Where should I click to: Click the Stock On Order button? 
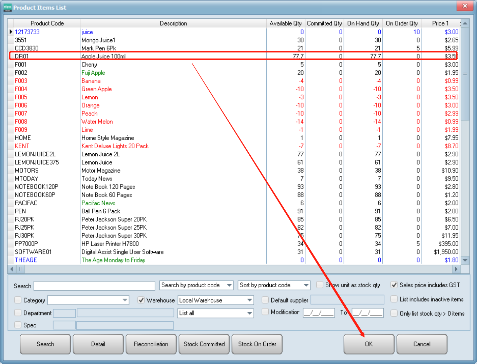(x=257, y=344)
